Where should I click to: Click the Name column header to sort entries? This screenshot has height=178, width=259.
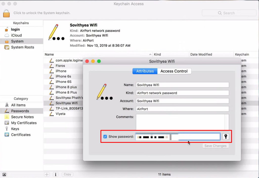point(49,54)
